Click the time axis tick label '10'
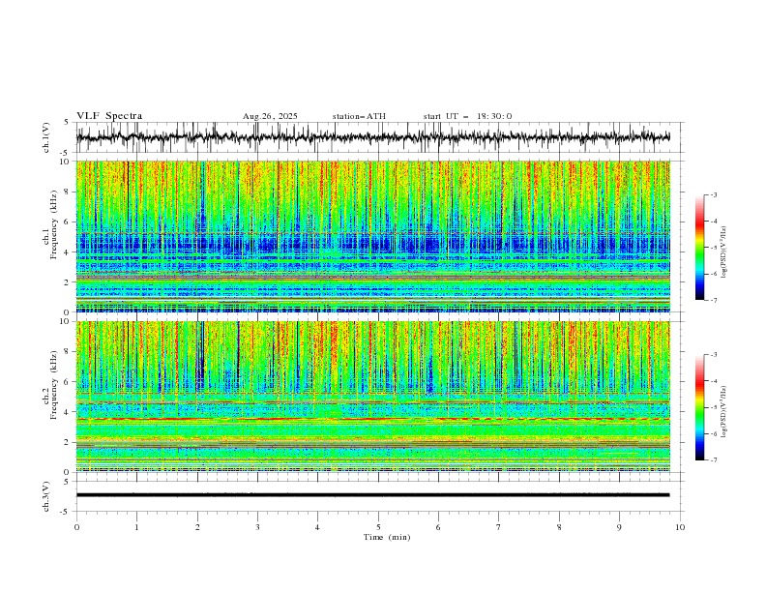This screenshot has height=592, width=766. coord(680,527)
